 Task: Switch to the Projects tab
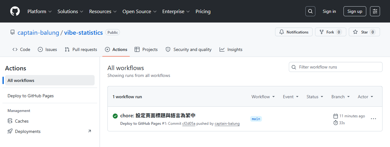[146, 49]
